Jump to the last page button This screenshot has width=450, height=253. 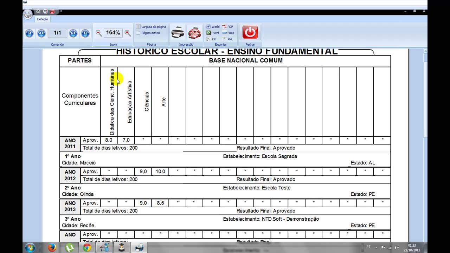tap(85, 33)
